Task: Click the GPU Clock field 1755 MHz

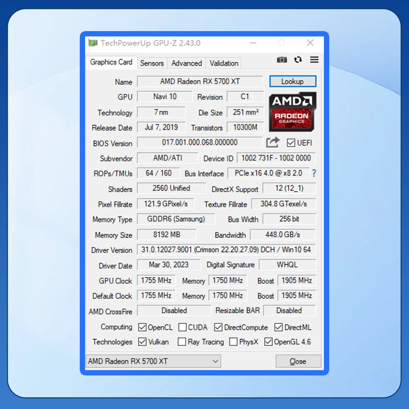Action: [156, 281]
